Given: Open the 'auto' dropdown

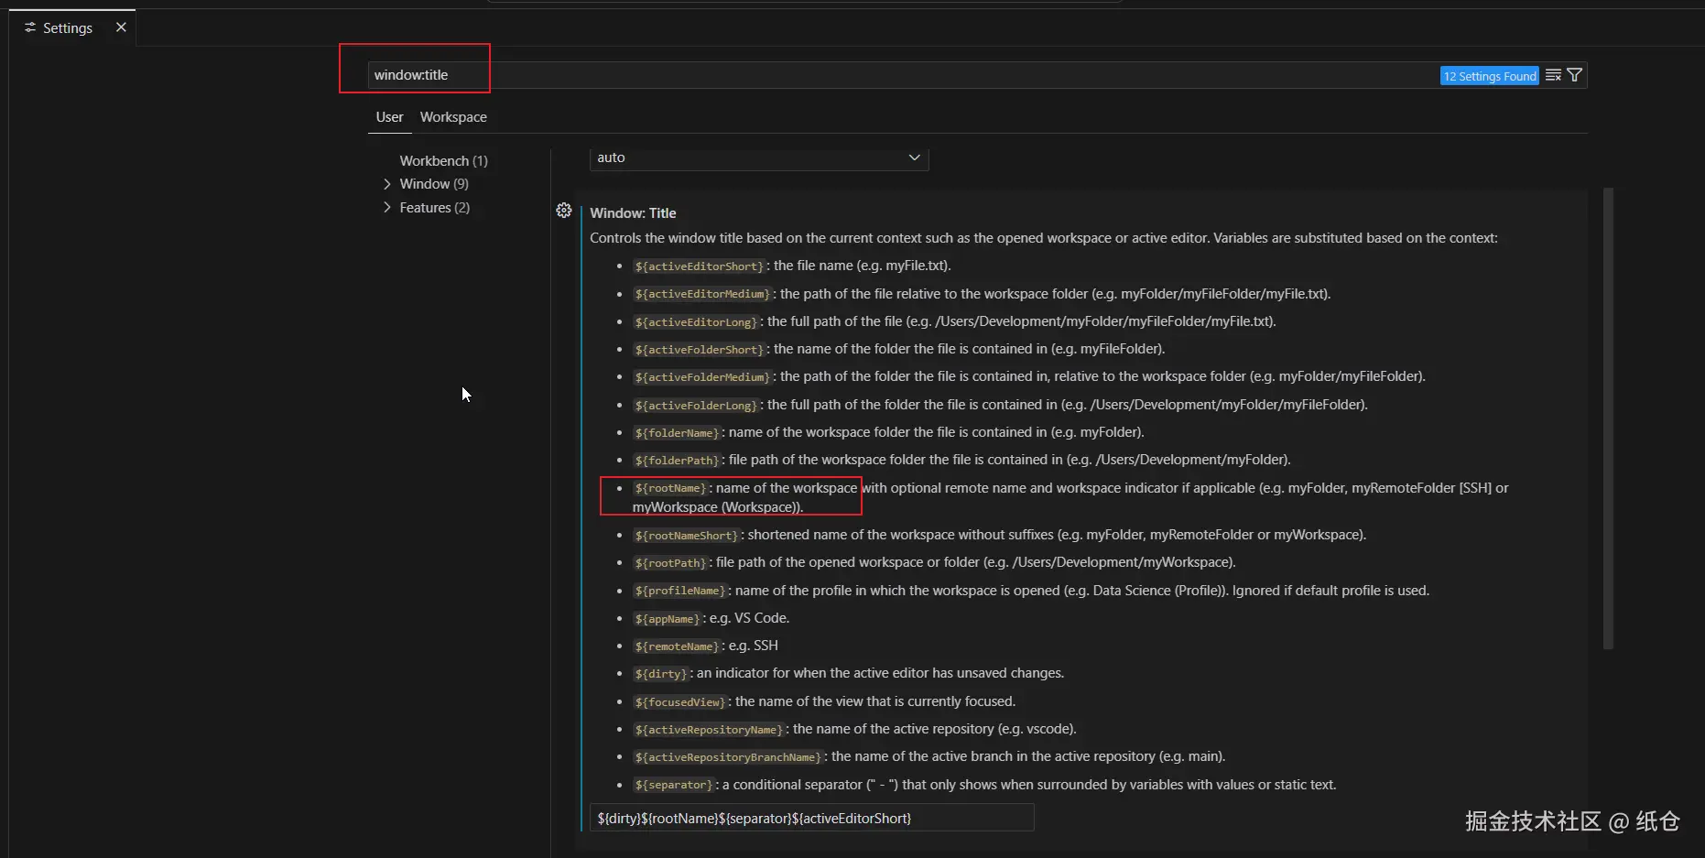Looking at the screenshot, I should [759, 157].
